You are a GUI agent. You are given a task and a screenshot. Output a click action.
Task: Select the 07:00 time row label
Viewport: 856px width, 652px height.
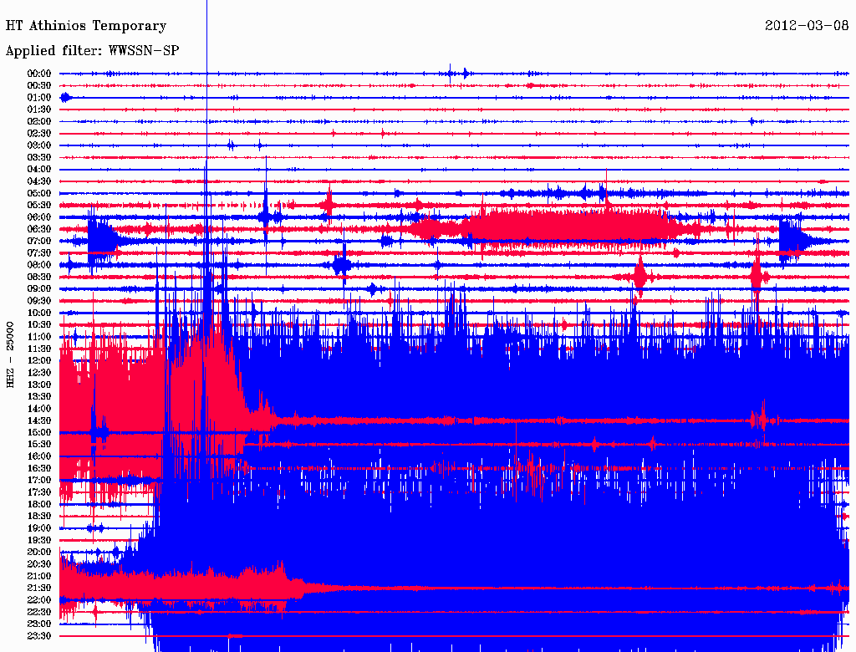[39, 241]
